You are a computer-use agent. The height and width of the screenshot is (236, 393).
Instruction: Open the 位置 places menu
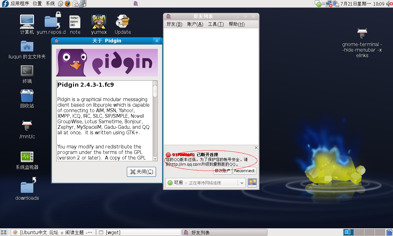coord(37,4)
